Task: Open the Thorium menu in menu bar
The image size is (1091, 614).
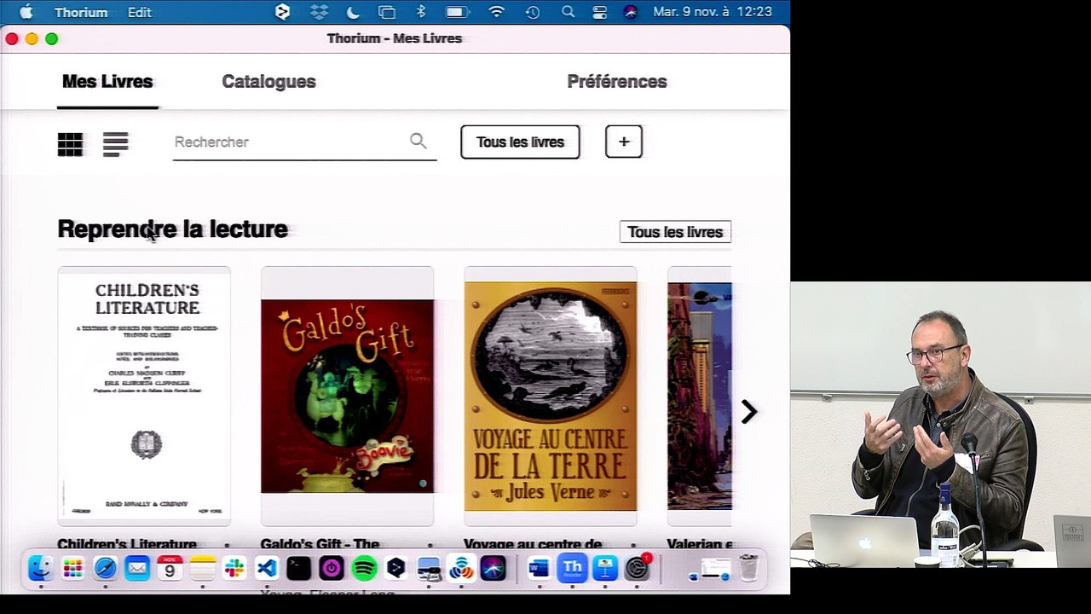Action: click(x=81, y=12)
